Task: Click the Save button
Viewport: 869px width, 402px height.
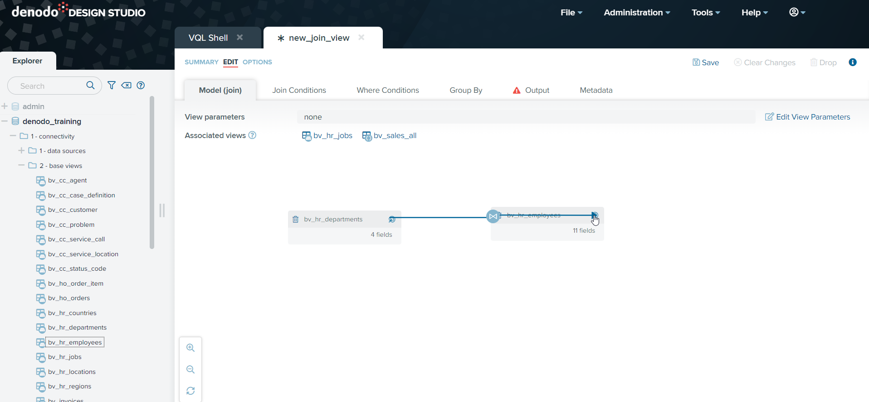Action: pos(706,62)
